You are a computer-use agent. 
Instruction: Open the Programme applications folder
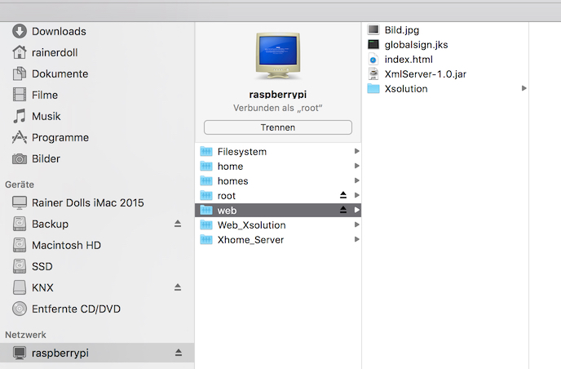60,138
